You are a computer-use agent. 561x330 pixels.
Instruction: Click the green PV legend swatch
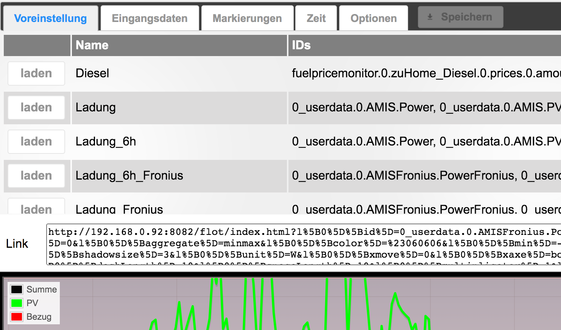(x=17, y=303)
